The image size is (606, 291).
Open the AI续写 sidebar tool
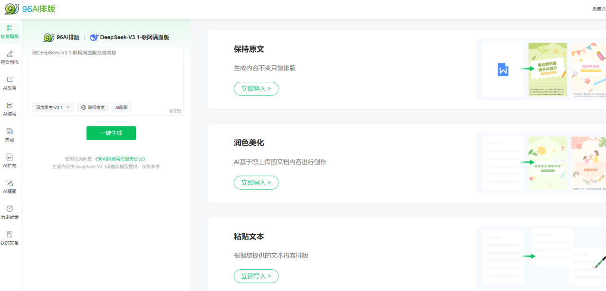[9, 106]
